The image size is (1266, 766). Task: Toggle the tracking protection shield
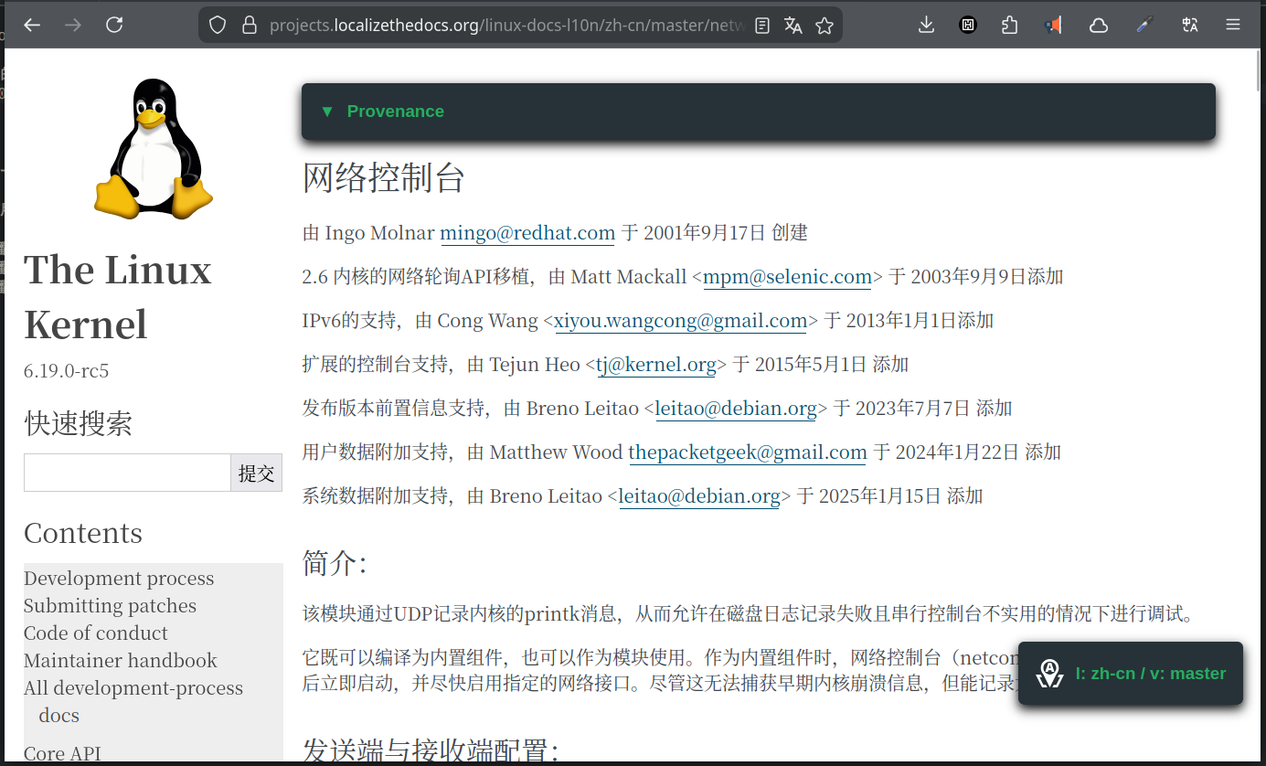pos(217,25)
